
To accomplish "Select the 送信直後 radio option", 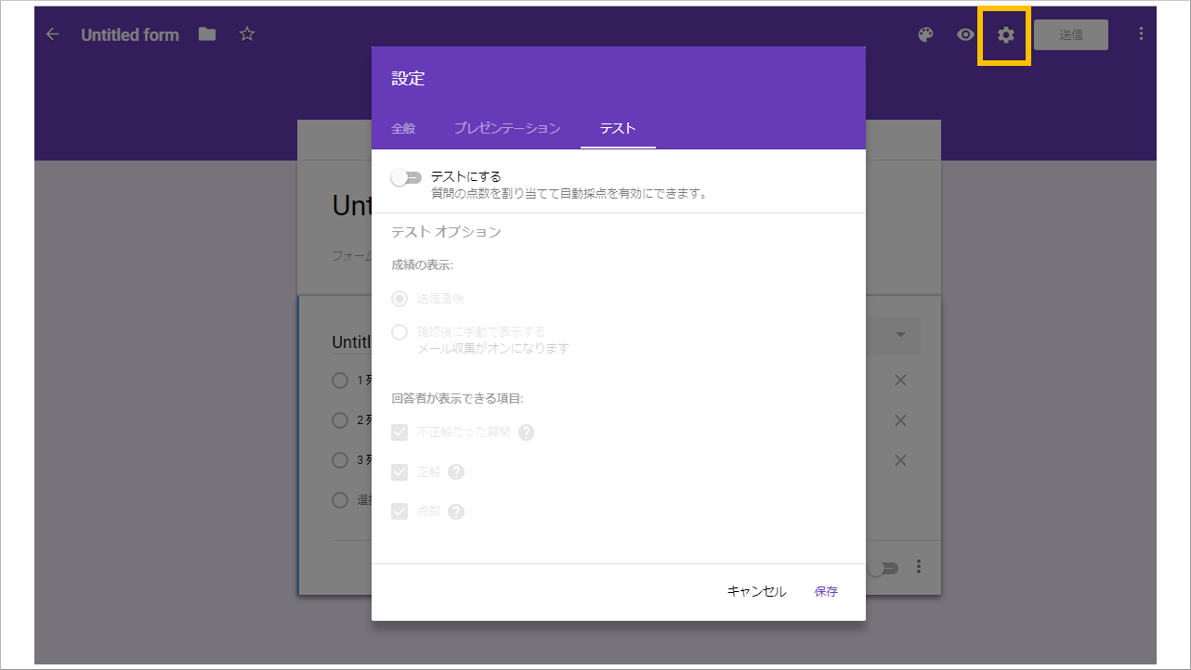I will pos(399,299).
